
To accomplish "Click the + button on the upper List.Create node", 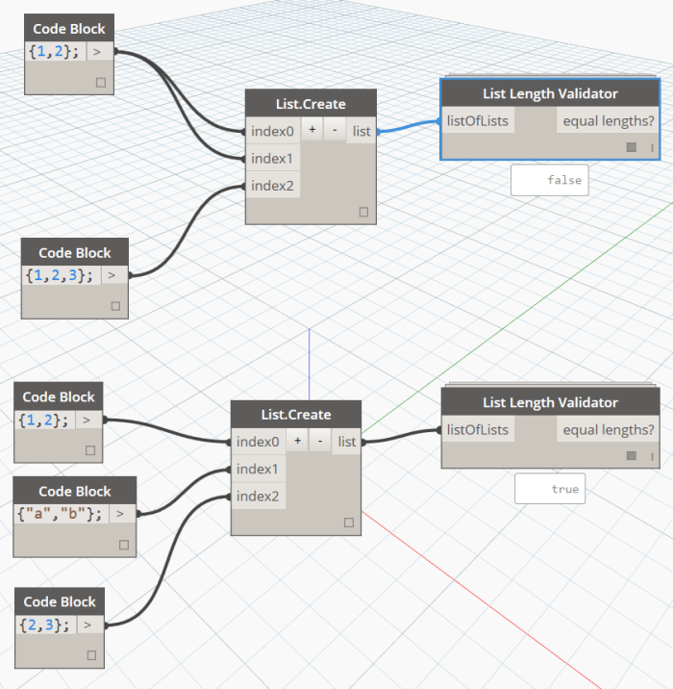I will click(312, 131).
